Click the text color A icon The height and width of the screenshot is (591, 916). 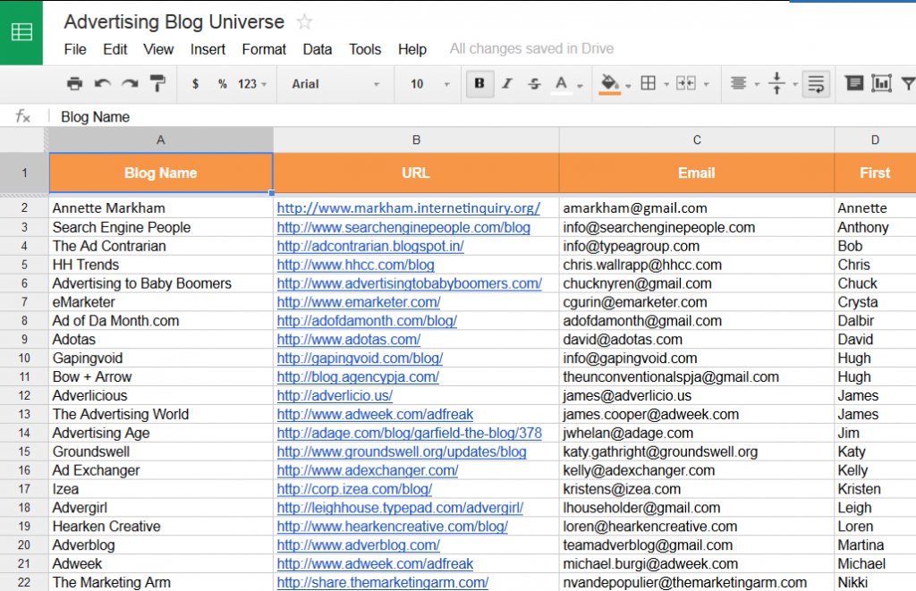click(x=562, y=84)
